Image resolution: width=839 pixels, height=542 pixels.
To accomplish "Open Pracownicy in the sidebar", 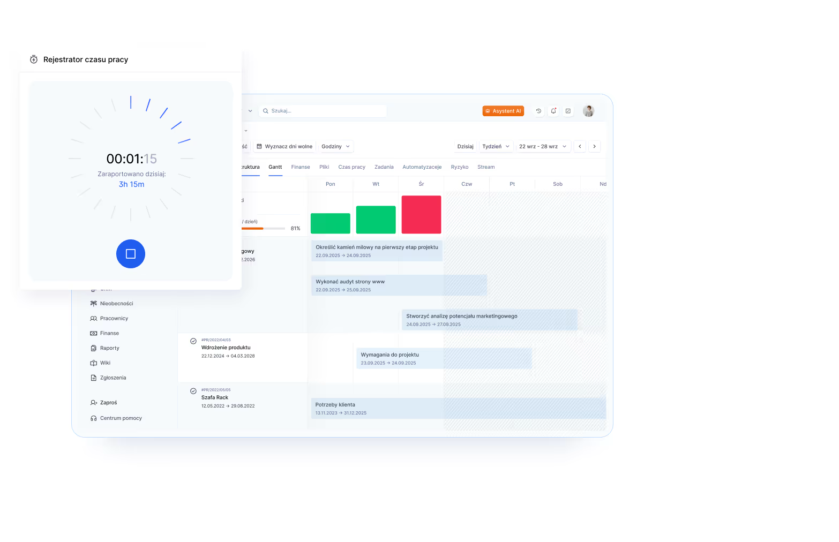I will click(x=109, y=319).
